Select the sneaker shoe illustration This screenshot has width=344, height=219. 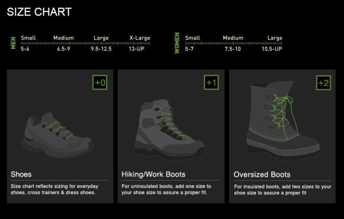58,135
